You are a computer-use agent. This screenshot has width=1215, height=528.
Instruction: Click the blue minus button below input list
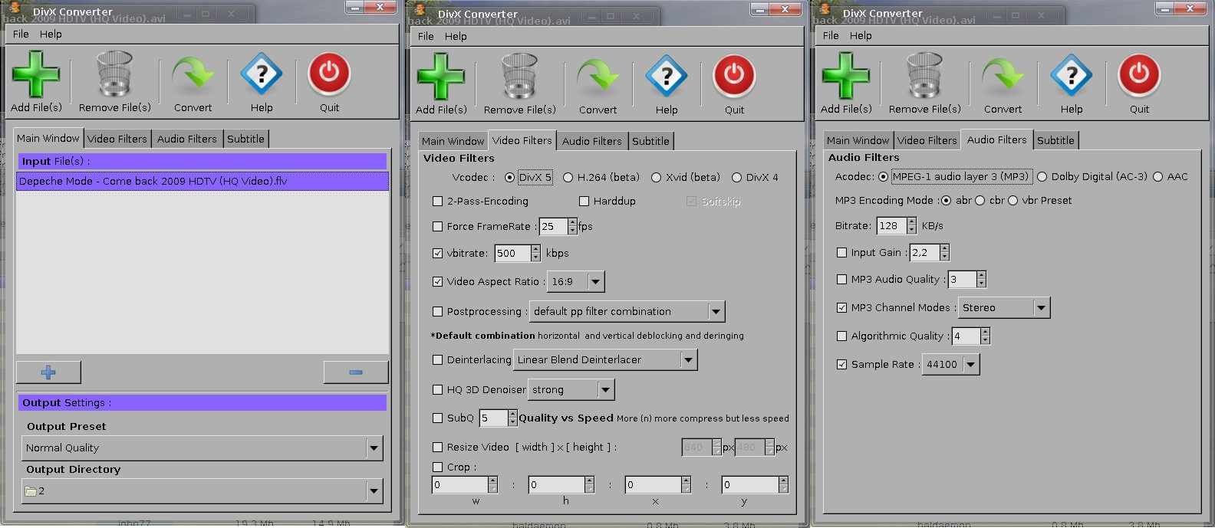click(356, 372)
